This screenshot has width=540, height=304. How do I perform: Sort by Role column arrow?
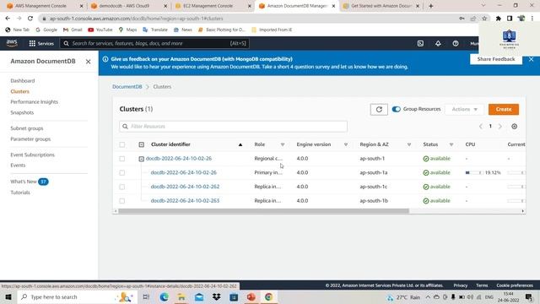coord(283,144)
